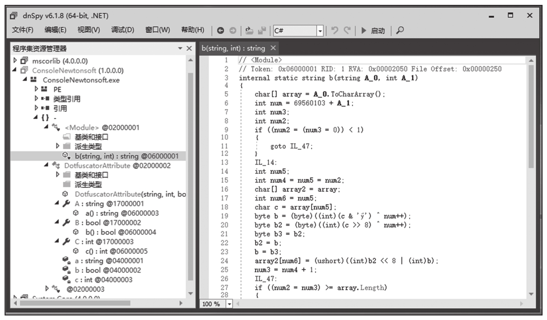Collapse the A : string @17000001 property
Viewport: 547px width, 320px height.
click(57, 203)
